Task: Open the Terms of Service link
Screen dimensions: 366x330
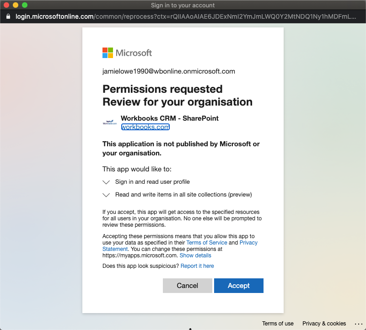Action: click(206, 243)
